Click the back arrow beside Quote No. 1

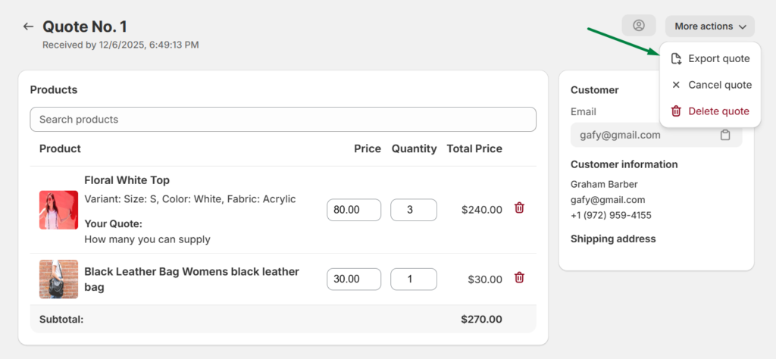pos(28,27)
